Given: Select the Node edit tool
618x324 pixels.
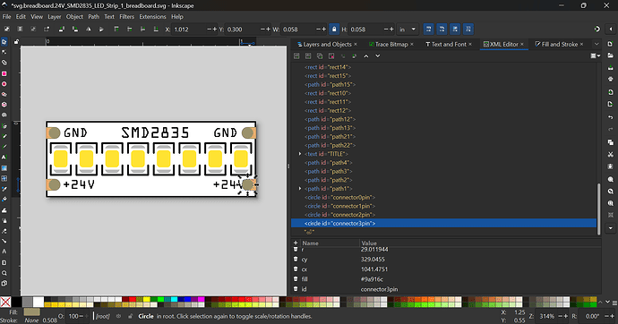Looking at the screenshot, I should pyautogui.click(x=4, y=53).
